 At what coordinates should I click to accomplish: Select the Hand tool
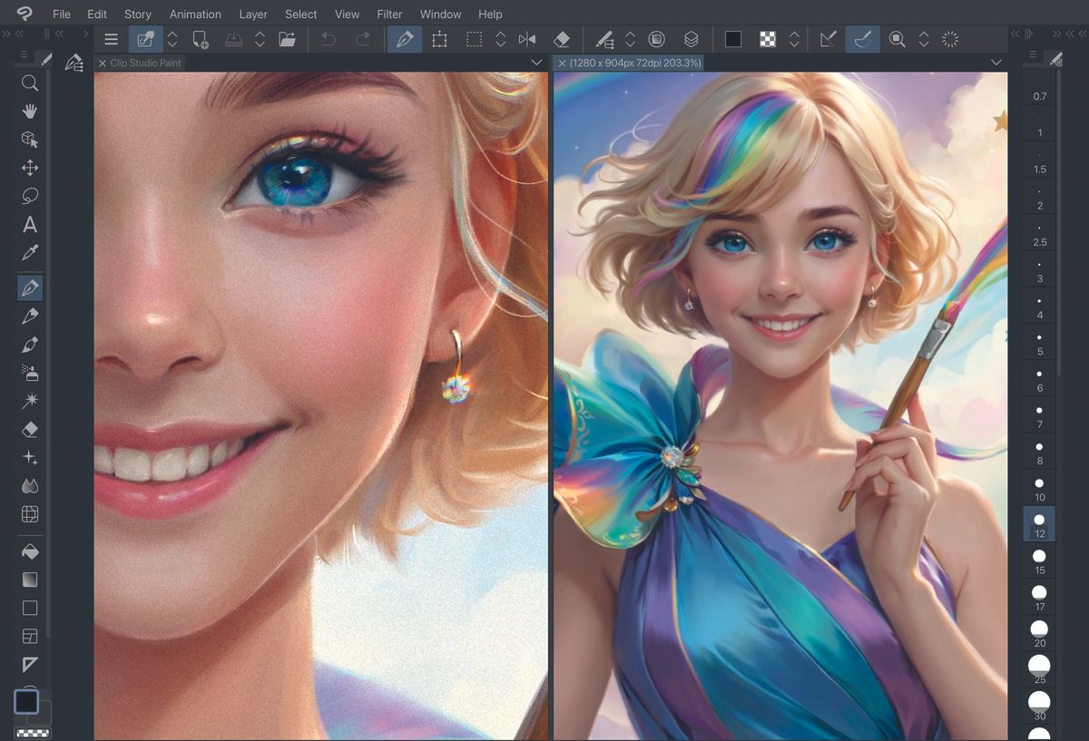(x=30, y=111)
